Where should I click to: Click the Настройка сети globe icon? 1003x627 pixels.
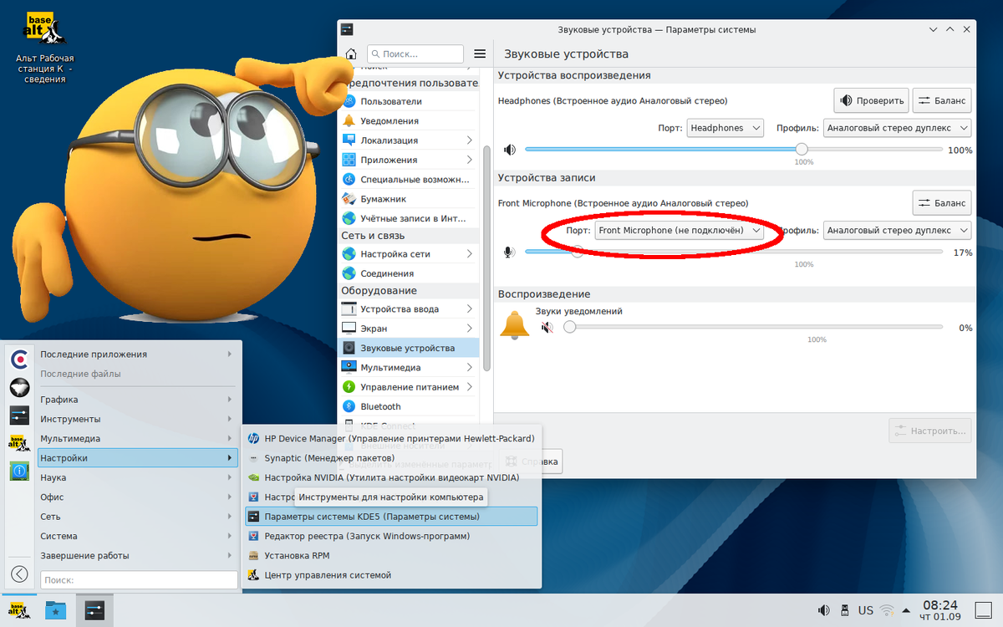pos(349,253)
